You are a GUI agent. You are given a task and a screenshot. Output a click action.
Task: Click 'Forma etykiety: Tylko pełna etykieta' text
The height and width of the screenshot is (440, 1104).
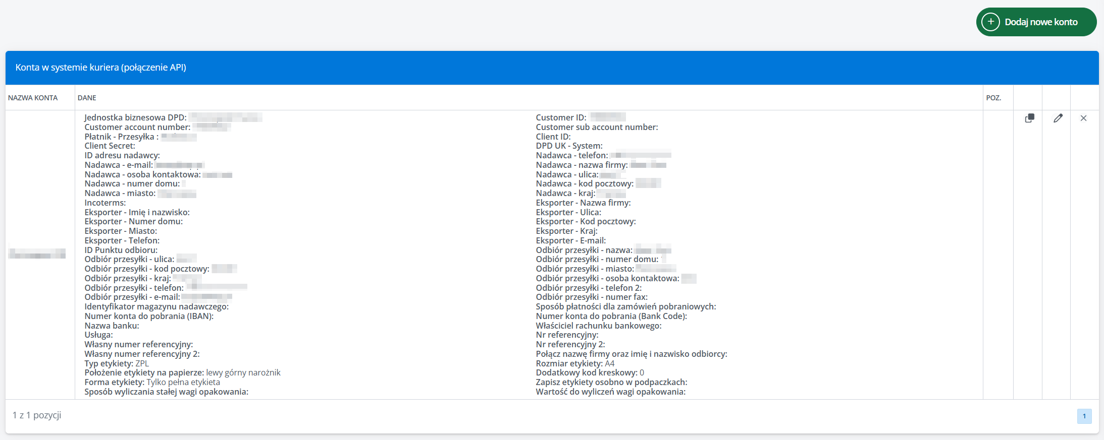tap(152, 382)
